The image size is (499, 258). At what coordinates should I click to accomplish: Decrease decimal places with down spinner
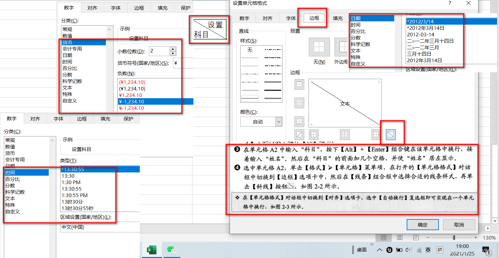pos(173,53)
